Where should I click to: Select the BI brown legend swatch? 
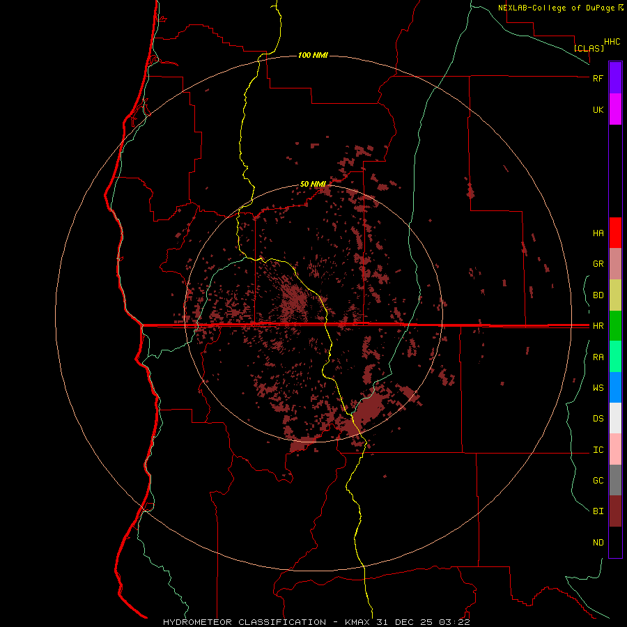click(x=615, y=511)
